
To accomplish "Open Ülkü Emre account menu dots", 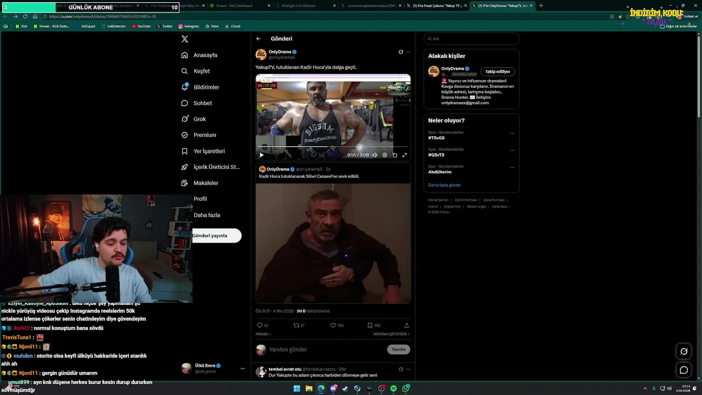I will [242, 369].
